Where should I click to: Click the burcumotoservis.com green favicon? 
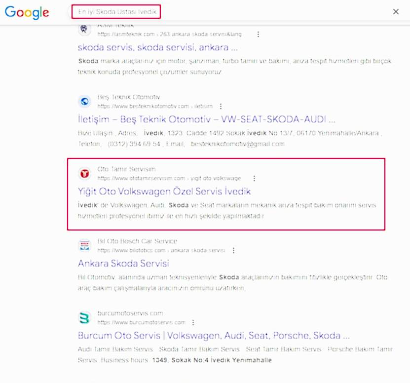point(85,318)
